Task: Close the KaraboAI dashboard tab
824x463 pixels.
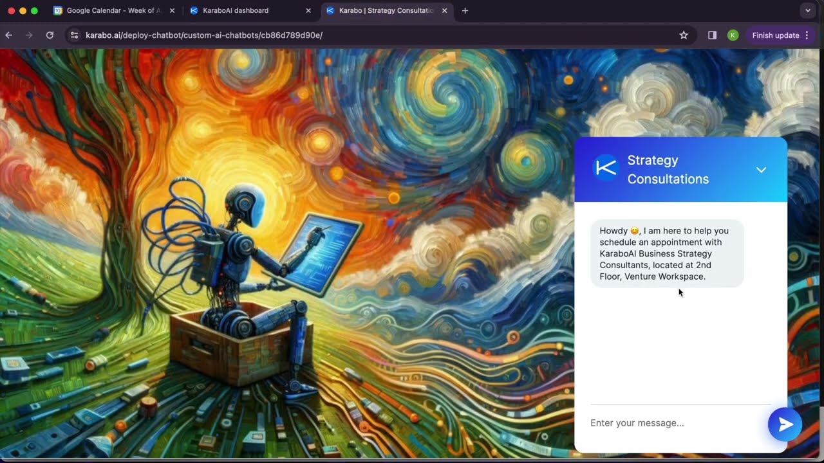Action: click(308, 10)
